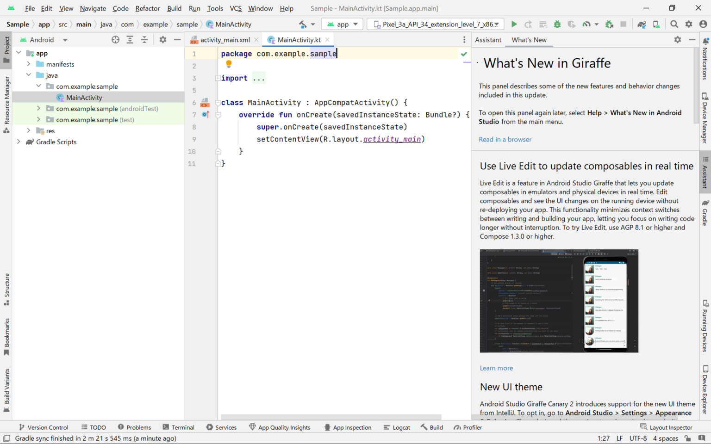This screenshot has height=444, width=711.
Task: Toggle the Structure panel
Action: click(x=6, y=287)
